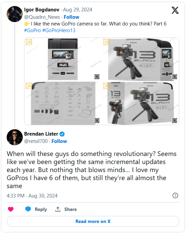Click the Reply text label
This screenshot has height=234, width=187.
coord(41,209)
